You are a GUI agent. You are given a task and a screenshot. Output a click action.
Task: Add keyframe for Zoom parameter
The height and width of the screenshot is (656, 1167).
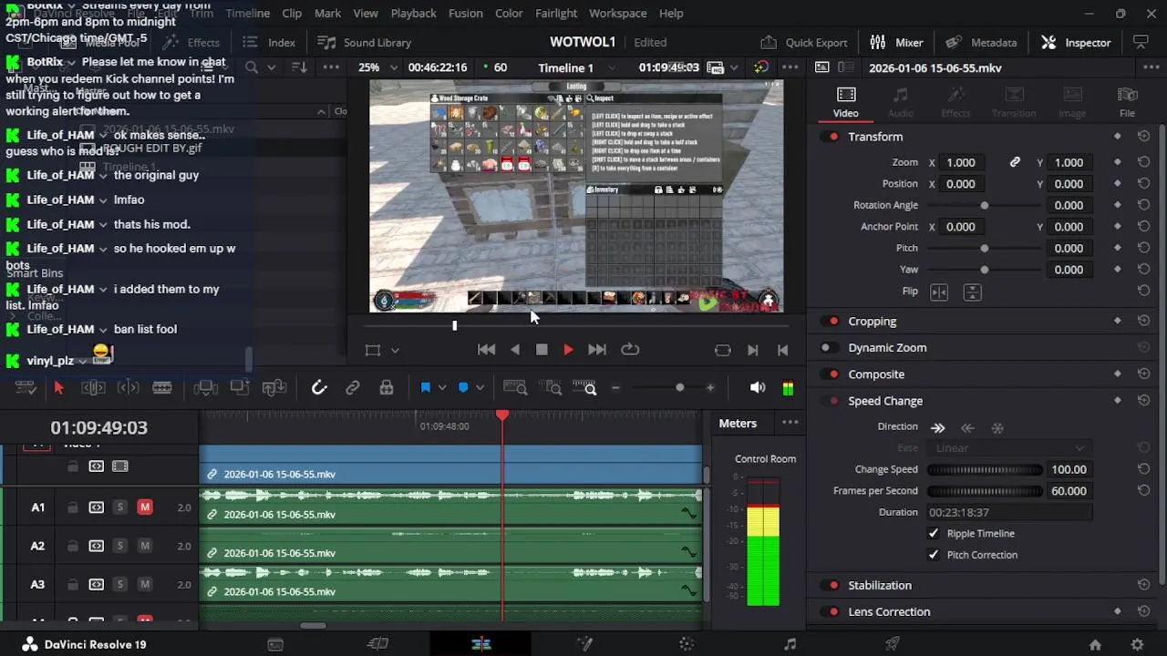click(x=1118, y=162)
